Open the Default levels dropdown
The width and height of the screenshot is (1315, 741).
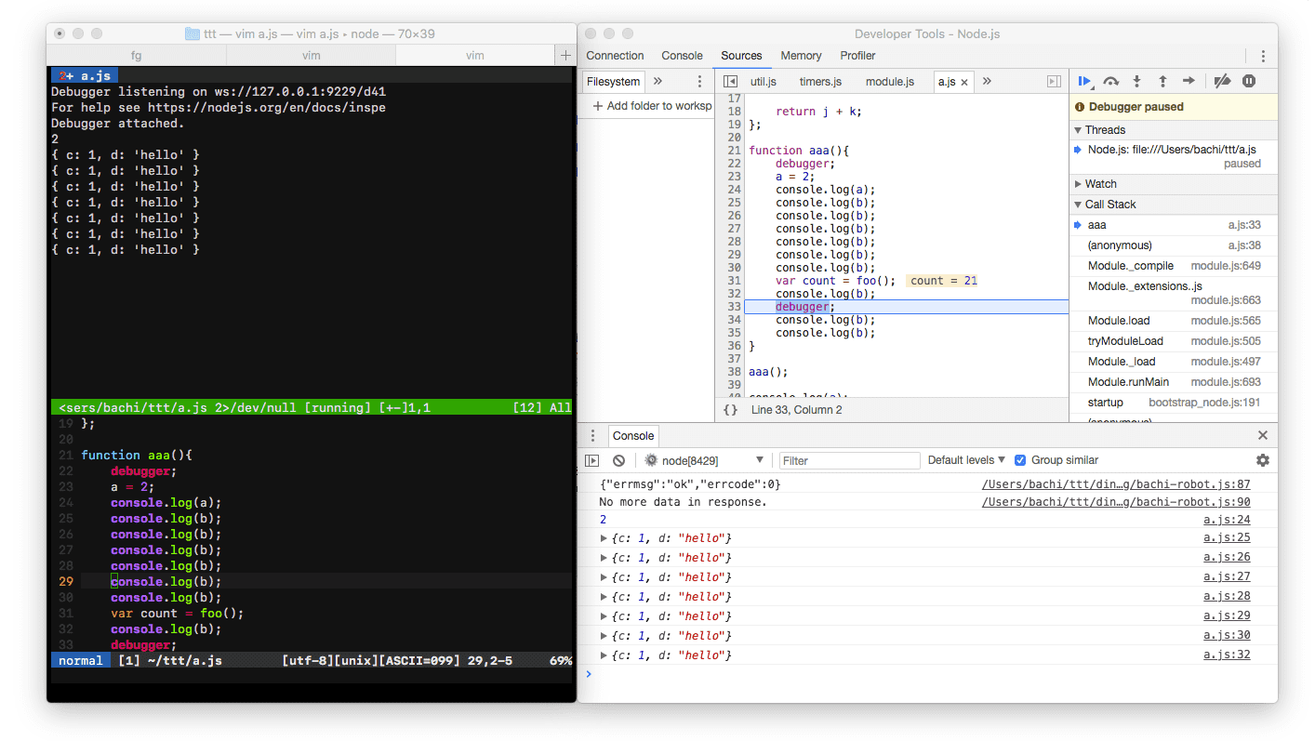click(966, 460)
